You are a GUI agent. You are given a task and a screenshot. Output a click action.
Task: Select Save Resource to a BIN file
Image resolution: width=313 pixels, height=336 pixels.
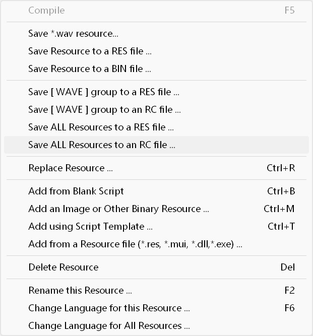[x=90, y=69]
